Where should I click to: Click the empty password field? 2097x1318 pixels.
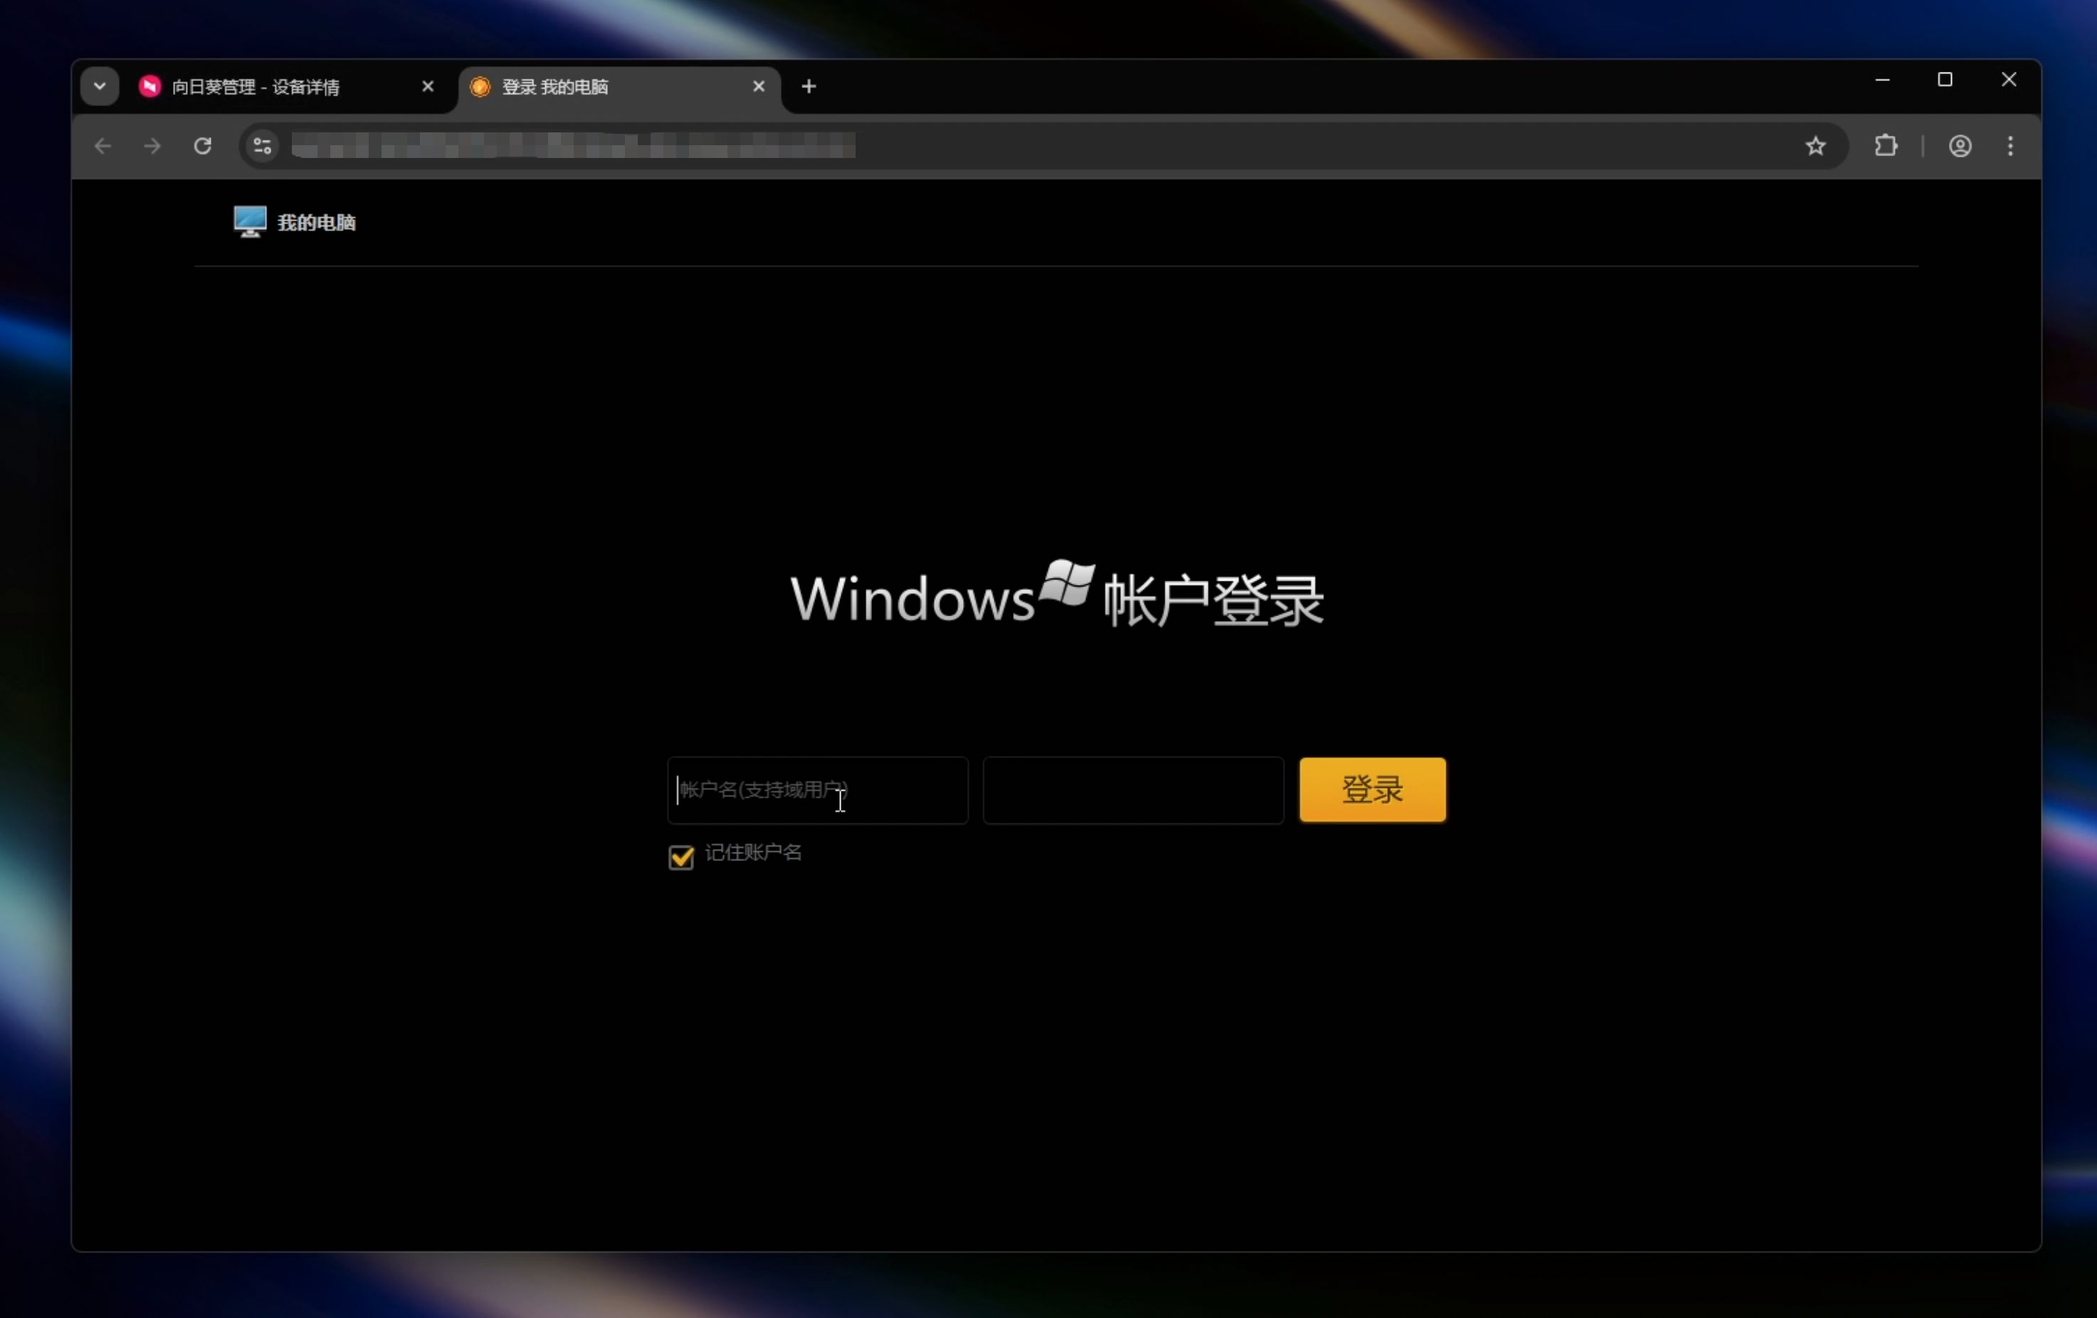coord(1133,791)
